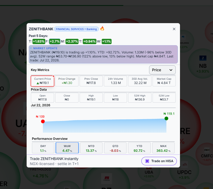Switch to the YTD performance tab

point(139,148)
